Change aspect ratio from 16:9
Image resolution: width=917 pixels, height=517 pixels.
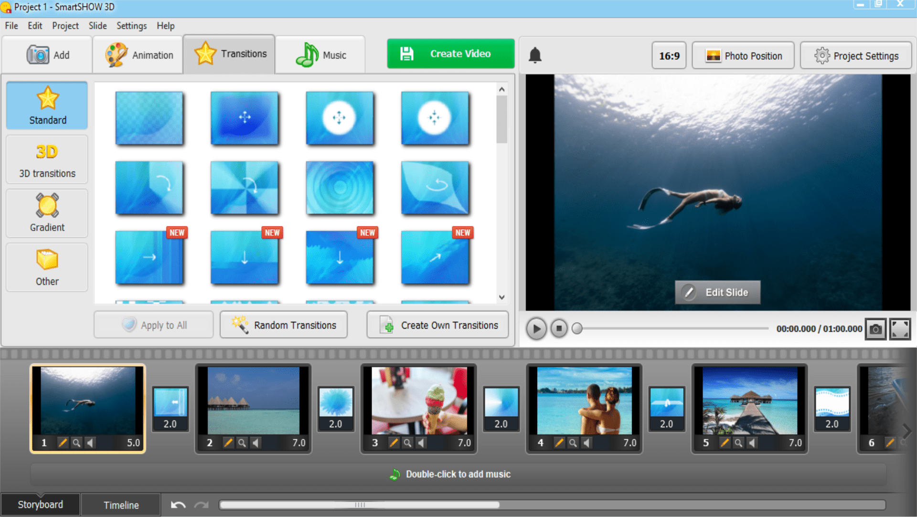point(669,55)
